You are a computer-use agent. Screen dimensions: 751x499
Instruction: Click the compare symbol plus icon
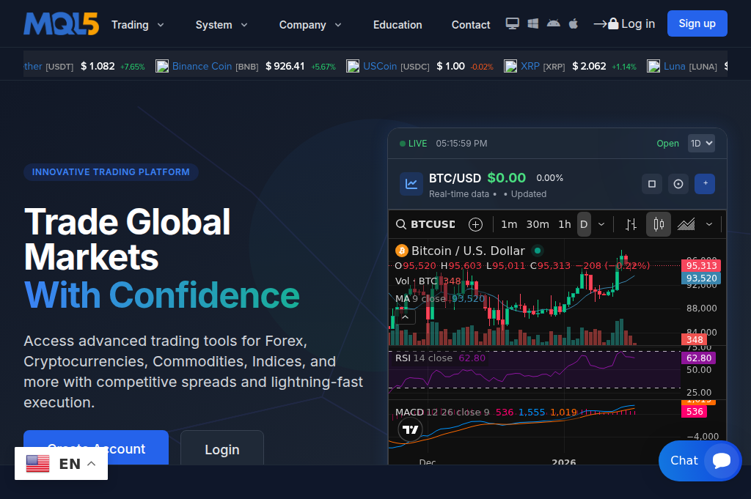click(x=475, y=224)
